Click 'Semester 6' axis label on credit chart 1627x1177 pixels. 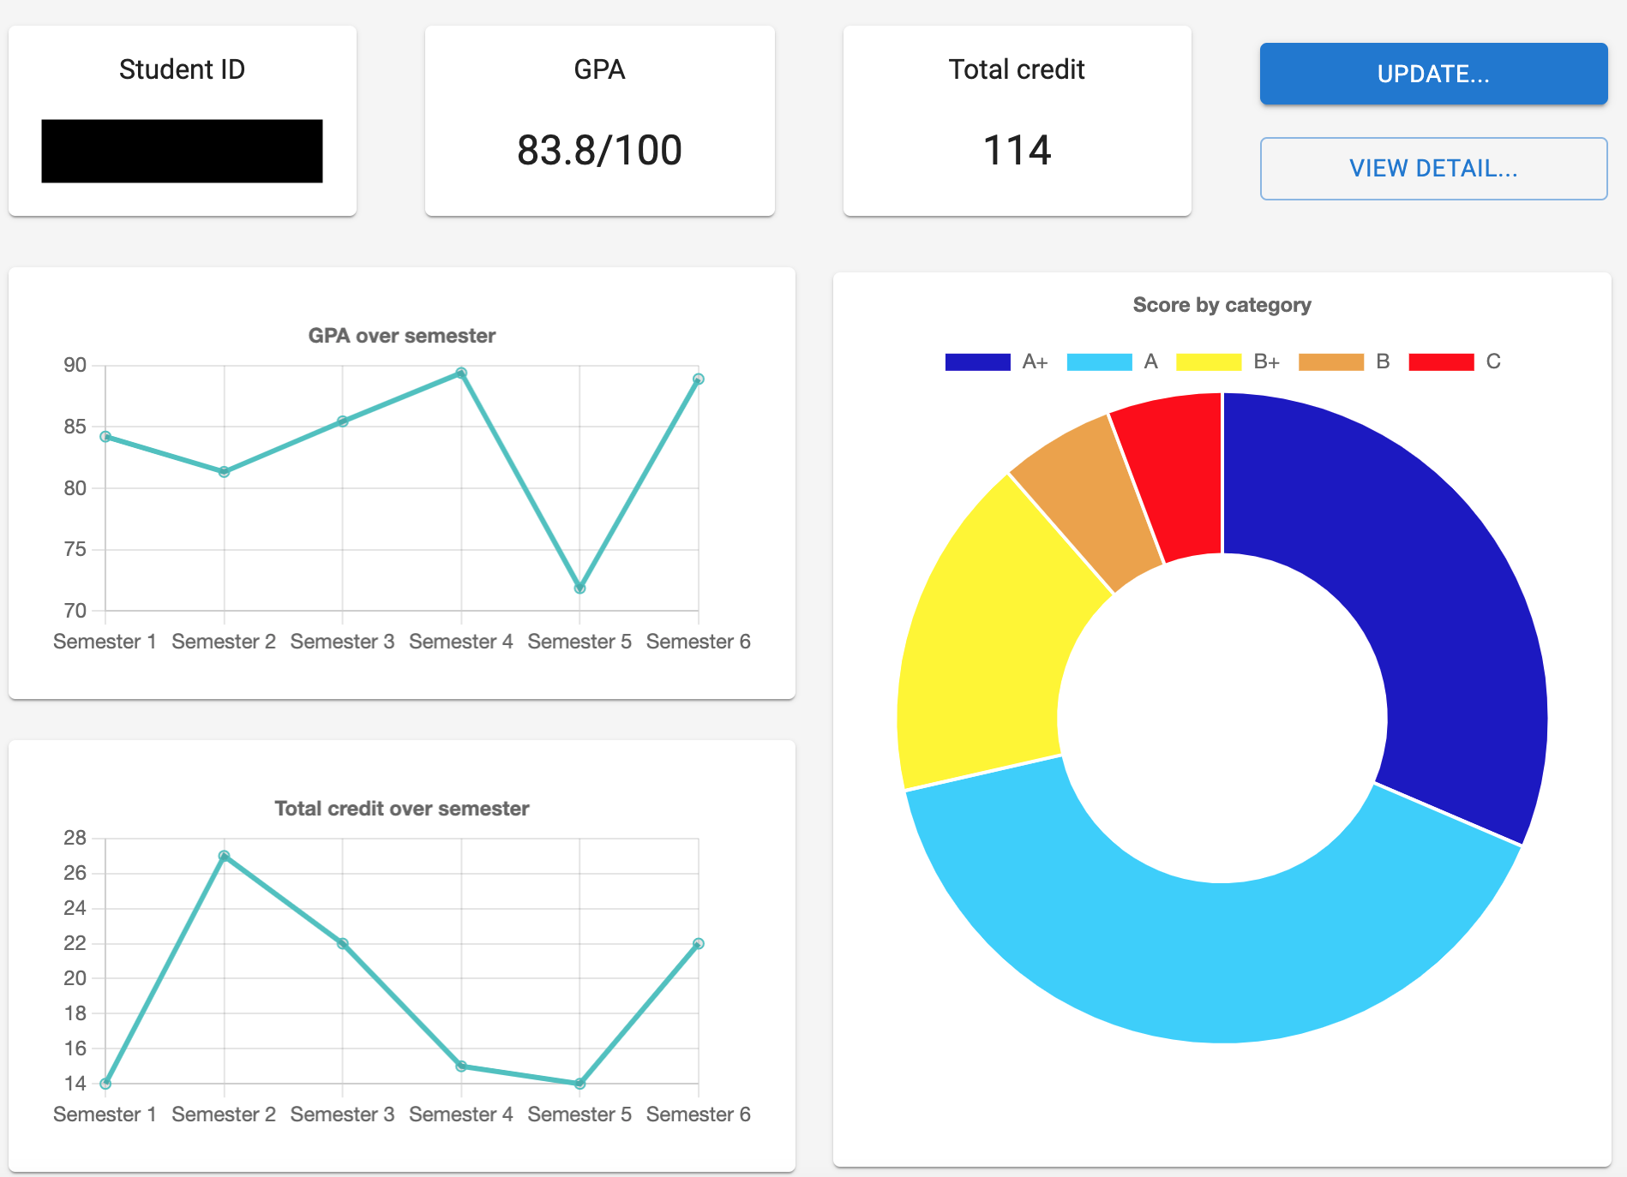tap(699, 1114)
